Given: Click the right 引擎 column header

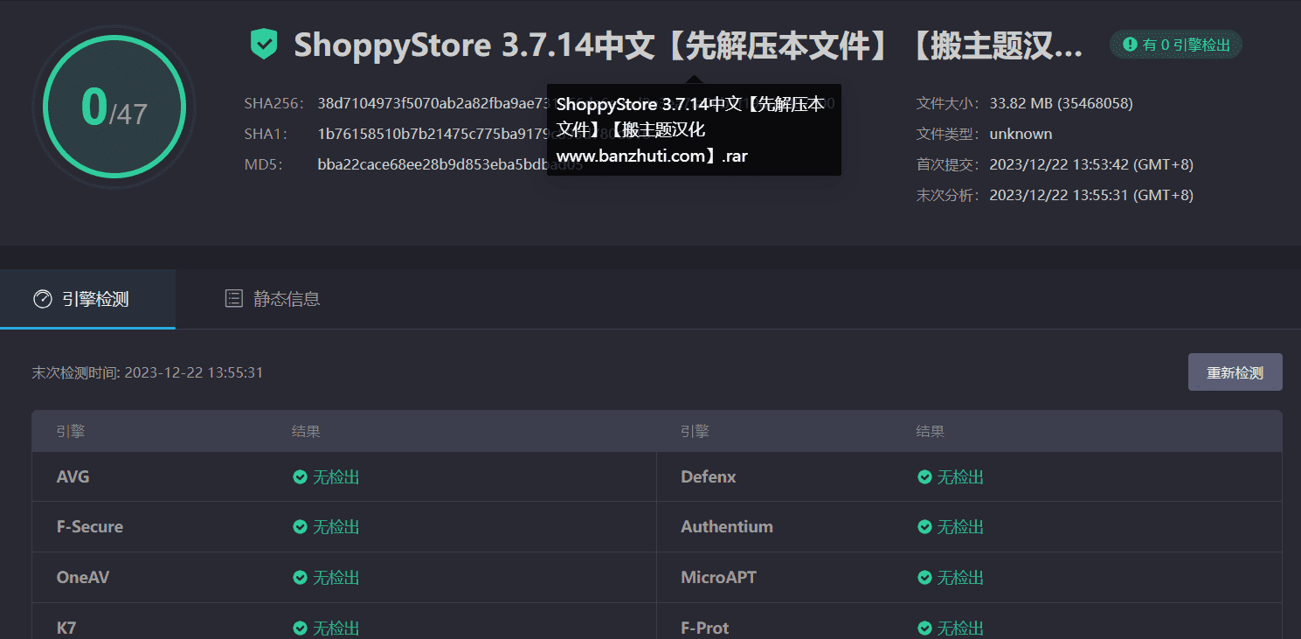Looking at the screenshot, I should 695,431.
